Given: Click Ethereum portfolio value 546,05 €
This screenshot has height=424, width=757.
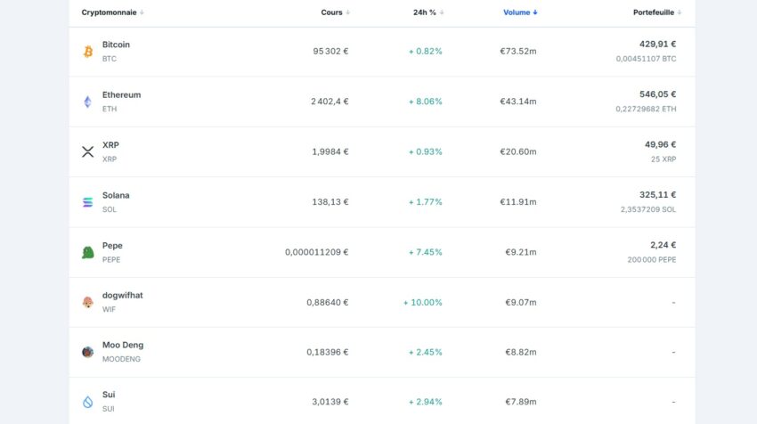Looking at the screenshot, I should [657, 94].
